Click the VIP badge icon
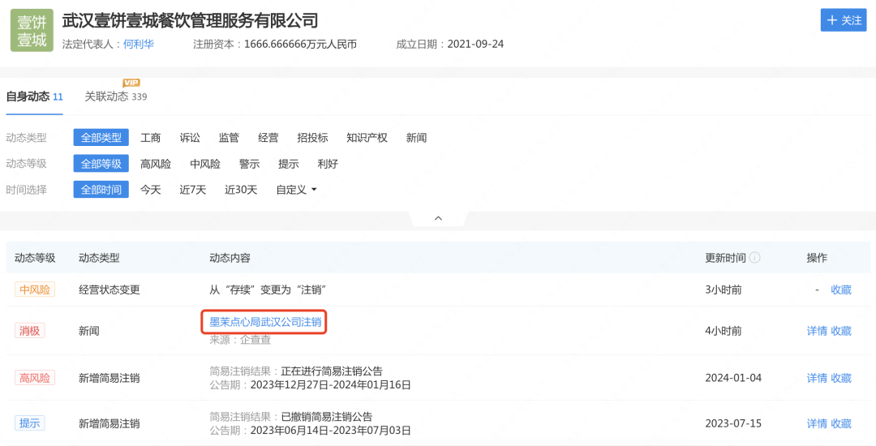This screenshot has height=446, width=876. tap(131, 83)
